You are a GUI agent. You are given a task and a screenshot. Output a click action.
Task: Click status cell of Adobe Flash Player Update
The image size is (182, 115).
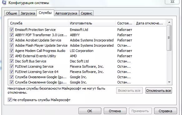coord(124,45)
